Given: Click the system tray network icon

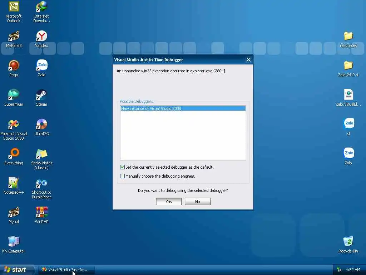Looking at the screenshot, I should 339,270.
